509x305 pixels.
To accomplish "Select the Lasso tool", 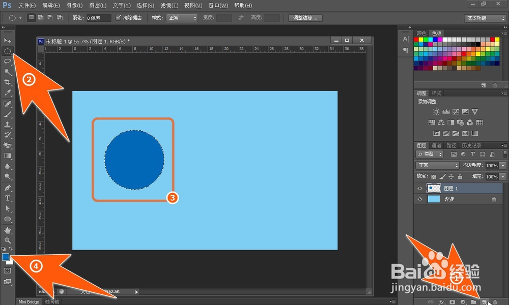I will [8, 62].
